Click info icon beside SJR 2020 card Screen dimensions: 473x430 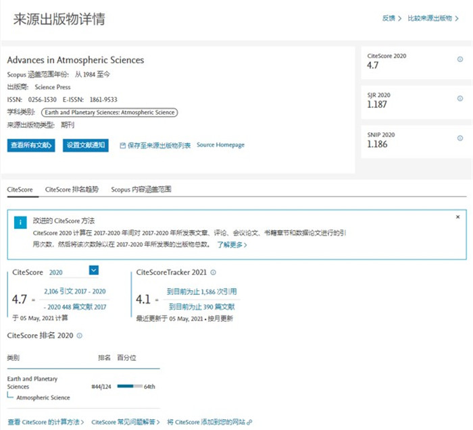click(460, 97)
